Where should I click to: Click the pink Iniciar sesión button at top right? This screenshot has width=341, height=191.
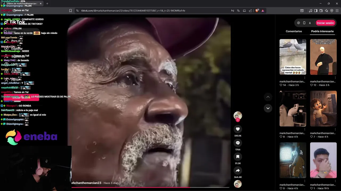coord(325,23)
